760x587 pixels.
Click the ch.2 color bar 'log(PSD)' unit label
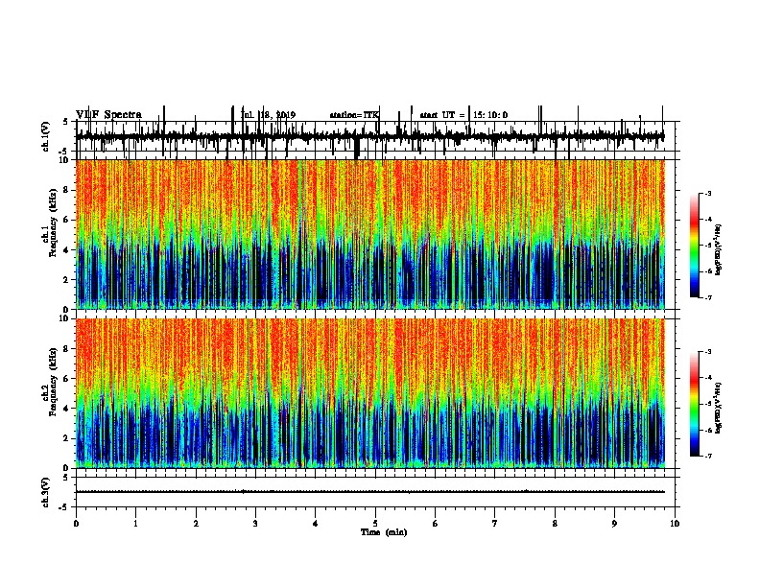(718, 408)
